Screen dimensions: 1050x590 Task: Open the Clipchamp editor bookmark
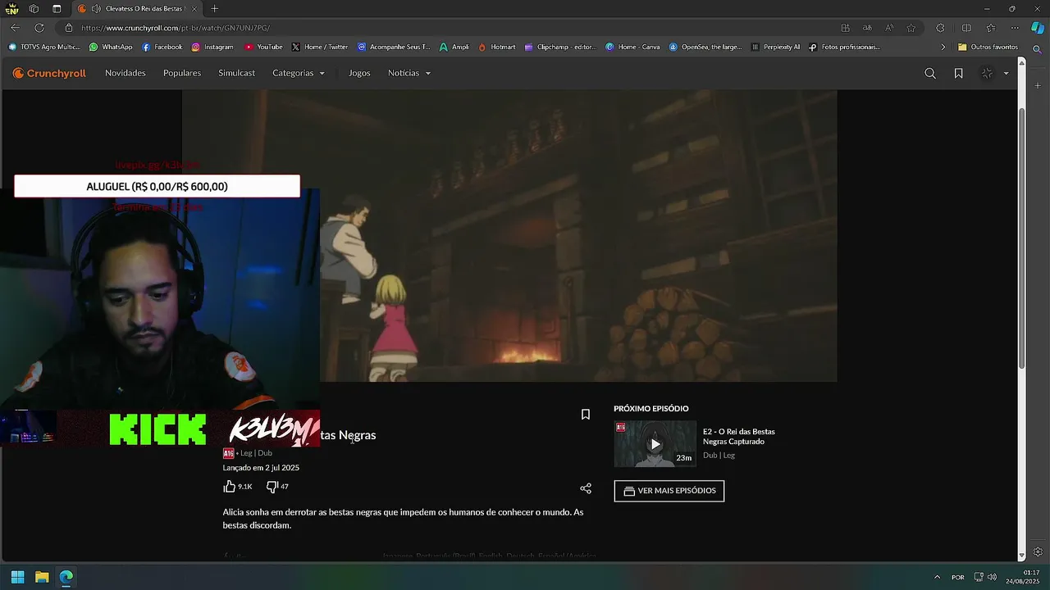point(561,48)
